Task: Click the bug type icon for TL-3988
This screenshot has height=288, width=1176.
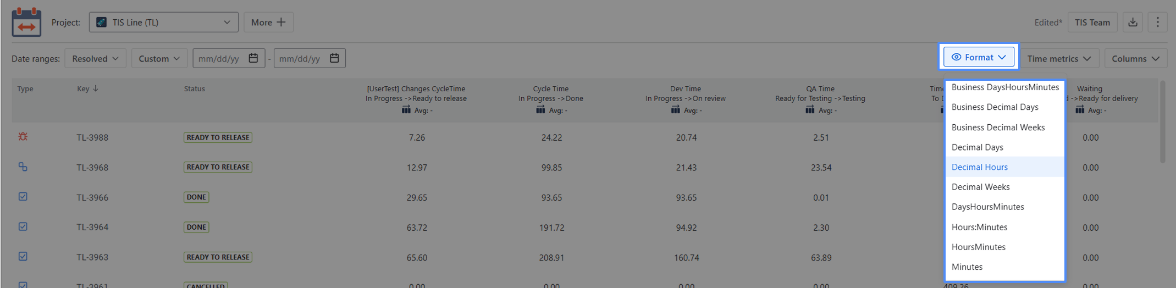Action: [23, 136]
